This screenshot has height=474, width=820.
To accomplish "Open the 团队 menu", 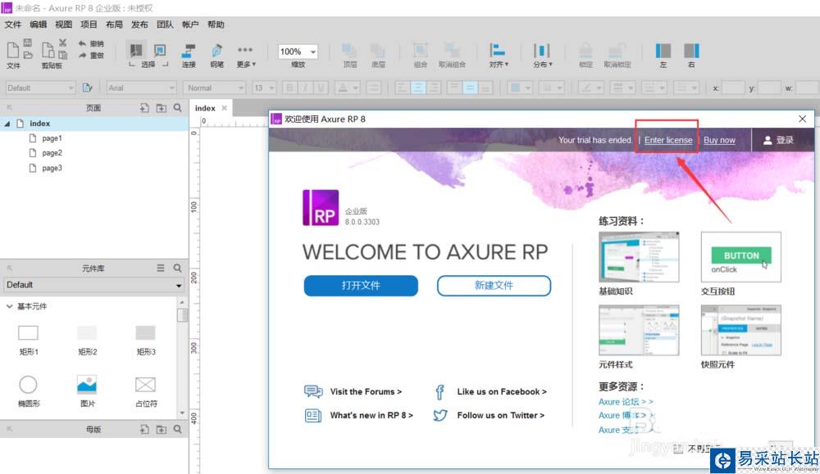I will coord(165,25).
